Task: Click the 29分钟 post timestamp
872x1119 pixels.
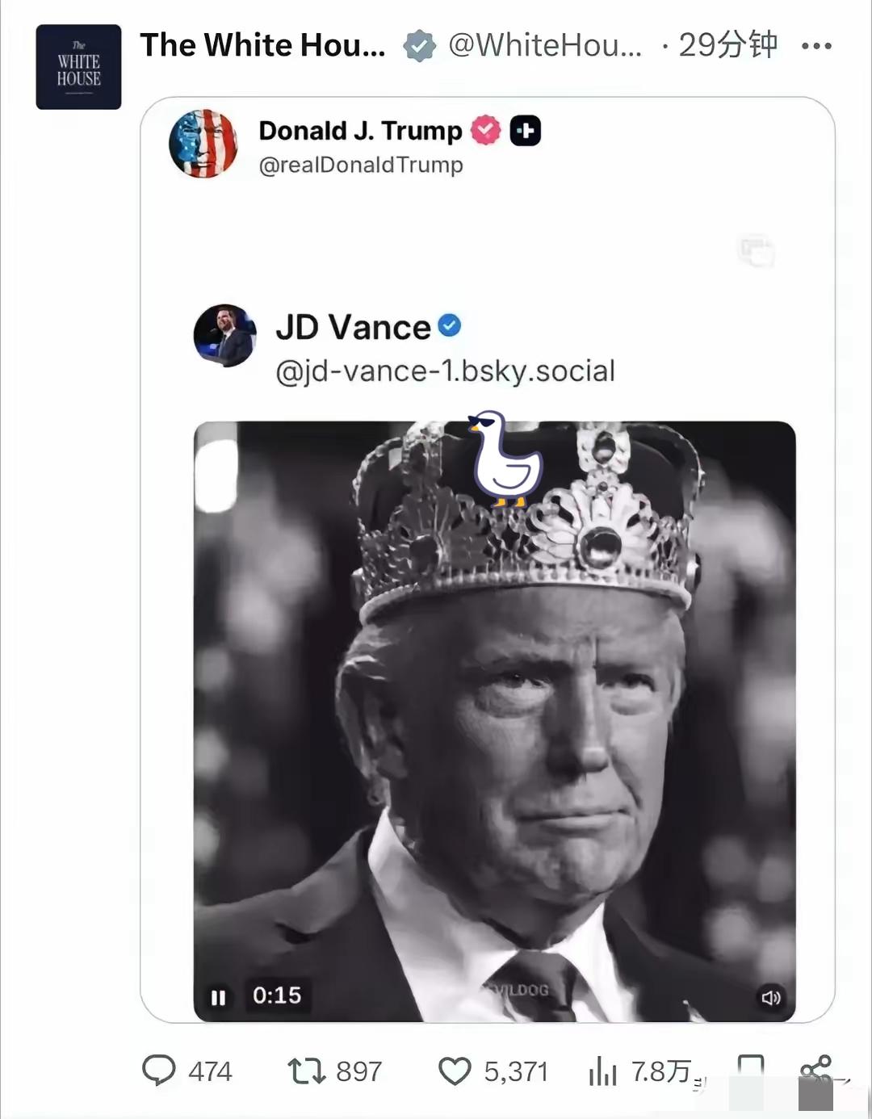Action: (x=727, y=45)
